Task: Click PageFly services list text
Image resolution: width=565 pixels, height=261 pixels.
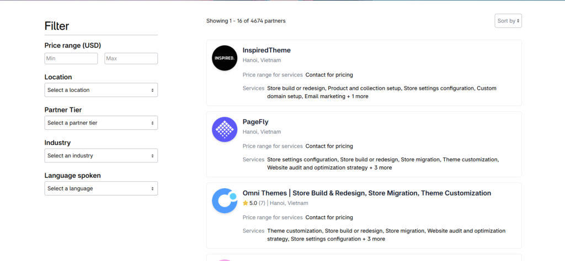Action: tap(383, 164)
